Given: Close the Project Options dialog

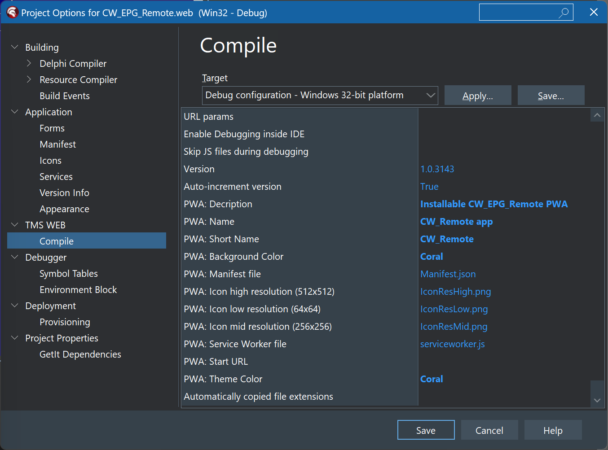Looking at the screenshot, I should pyautogui.click(x=594, y=12).
